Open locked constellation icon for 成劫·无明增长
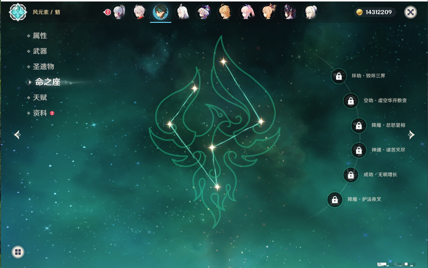Viewport: 428px width, 268px height. coord(351,175)
